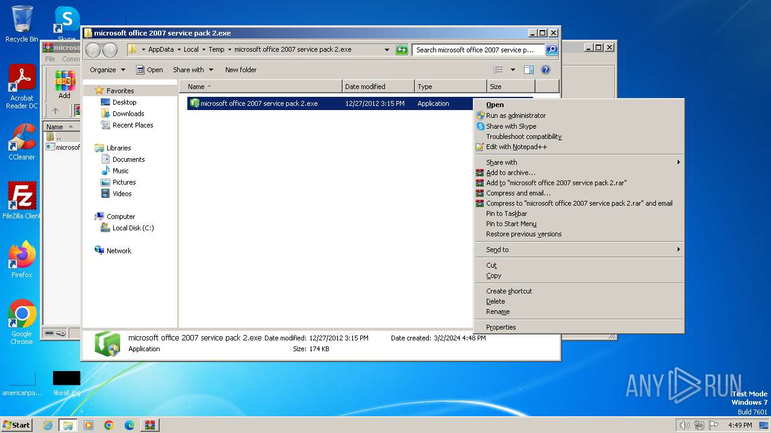
Task: Sort by Name column header
Action: point(261,87)
